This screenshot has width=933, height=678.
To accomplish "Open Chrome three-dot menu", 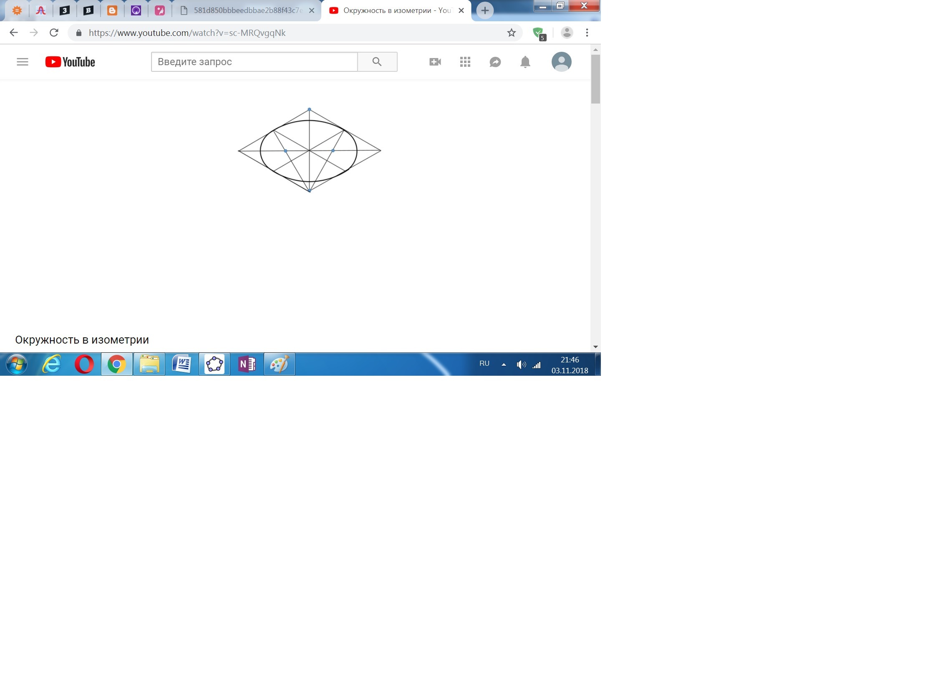I will [587, 33].
